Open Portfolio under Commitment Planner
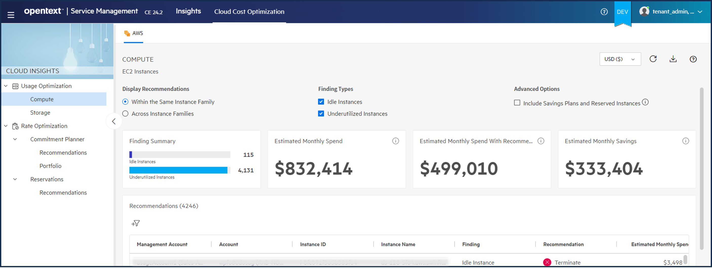 51,166
